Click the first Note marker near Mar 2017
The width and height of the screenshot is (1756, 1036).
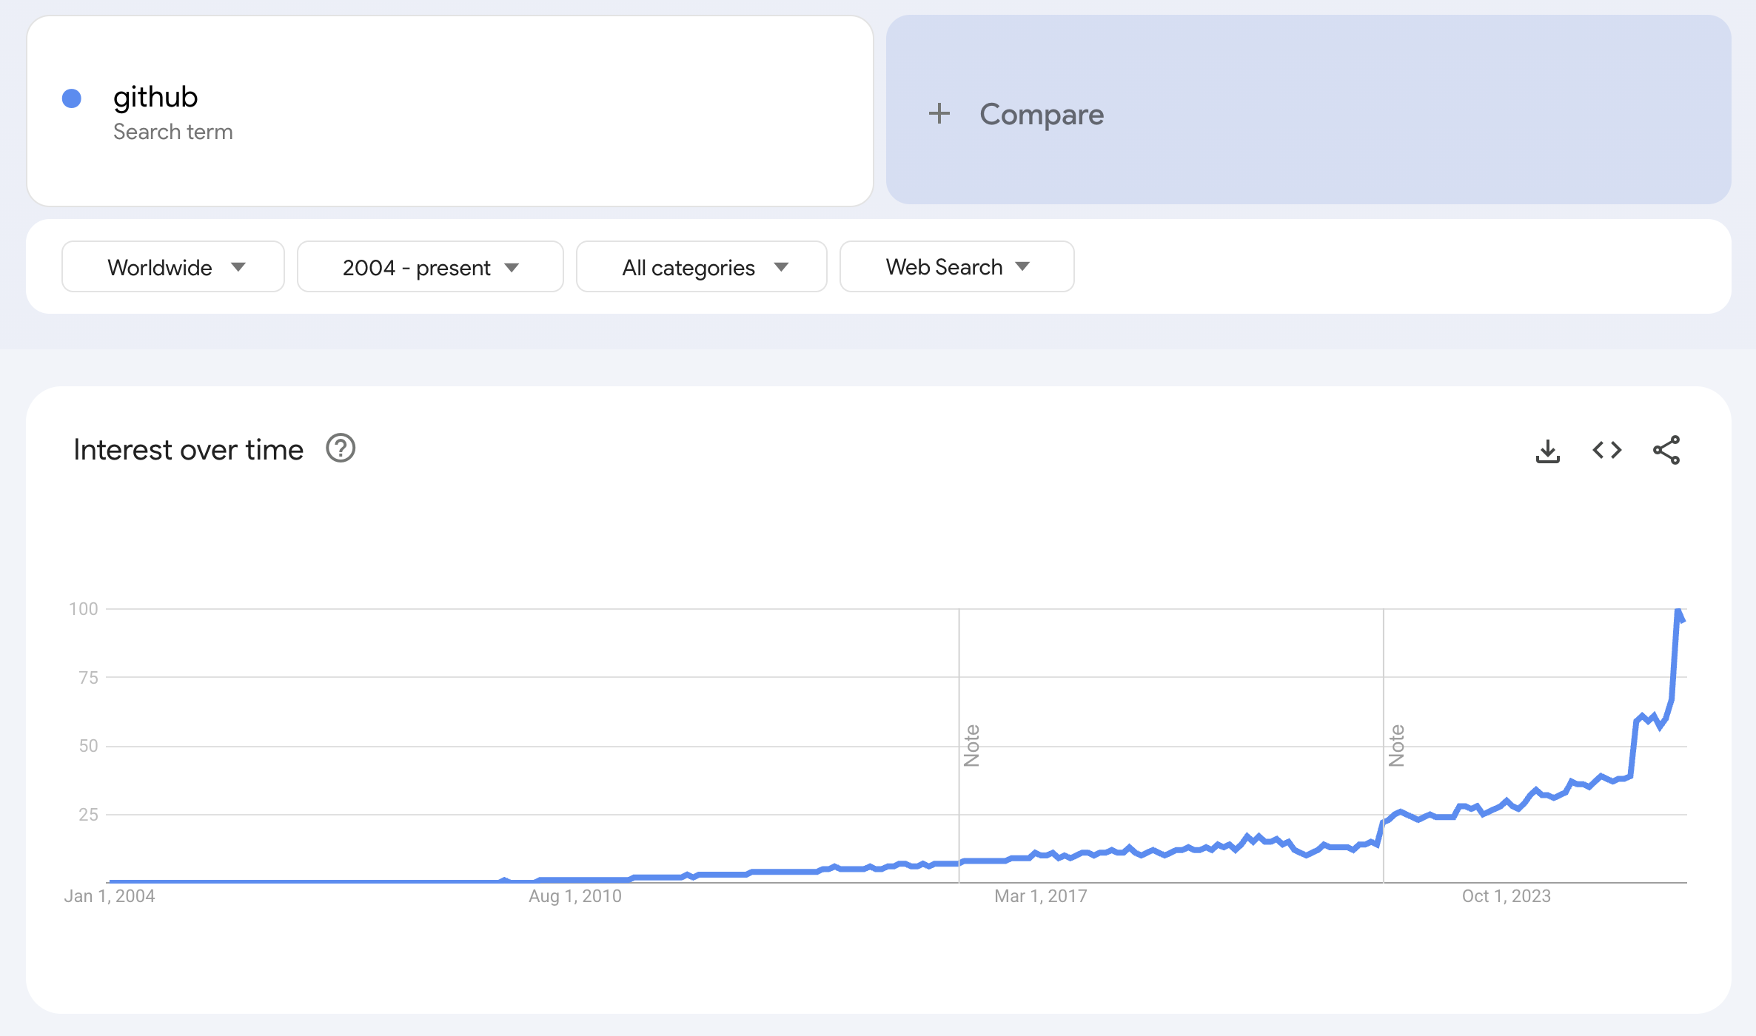[972, 745]
